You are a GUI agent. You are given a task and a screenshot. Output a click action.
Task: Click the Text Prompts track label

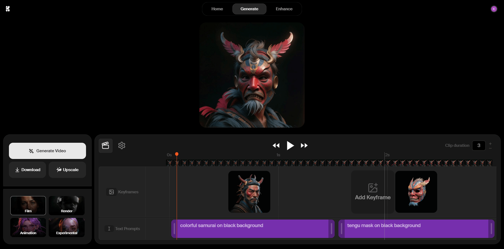[128, 229]
